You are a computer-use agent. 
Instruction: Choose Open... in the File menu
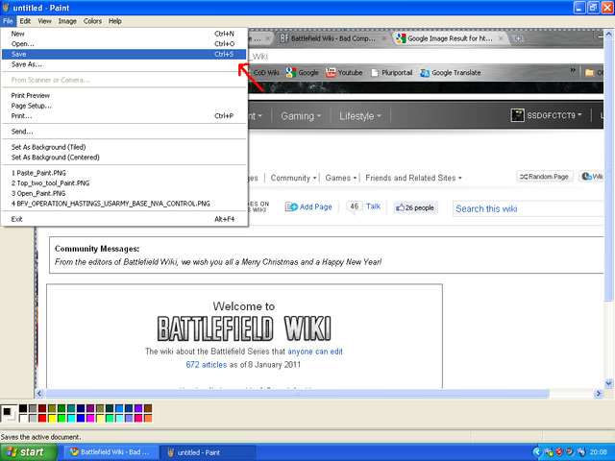124,44
